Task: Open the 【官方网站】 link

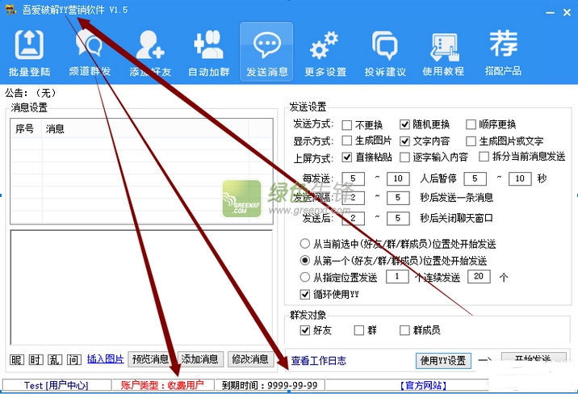Action: coord(423,386)
